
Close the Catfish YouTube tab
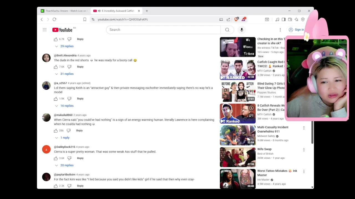pyautogui.click(x=139, y=11)
